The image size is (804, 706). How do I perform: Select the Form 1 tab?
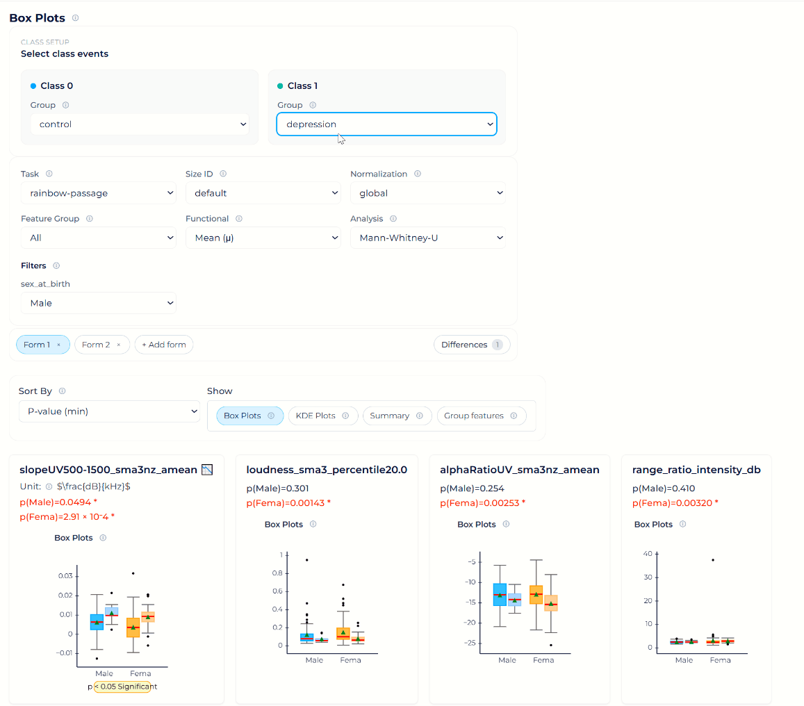pyautogui.click(x=38, y=344)
